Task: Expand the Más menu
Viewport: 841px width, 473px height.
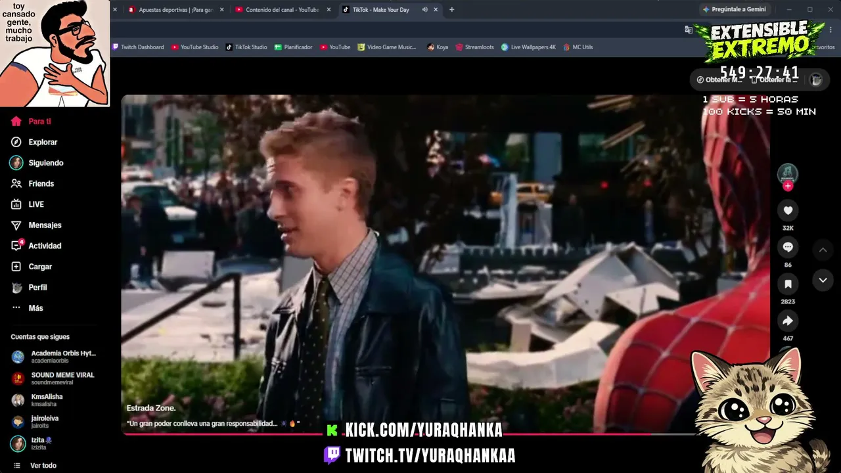Action: click(x=28, y=308)
